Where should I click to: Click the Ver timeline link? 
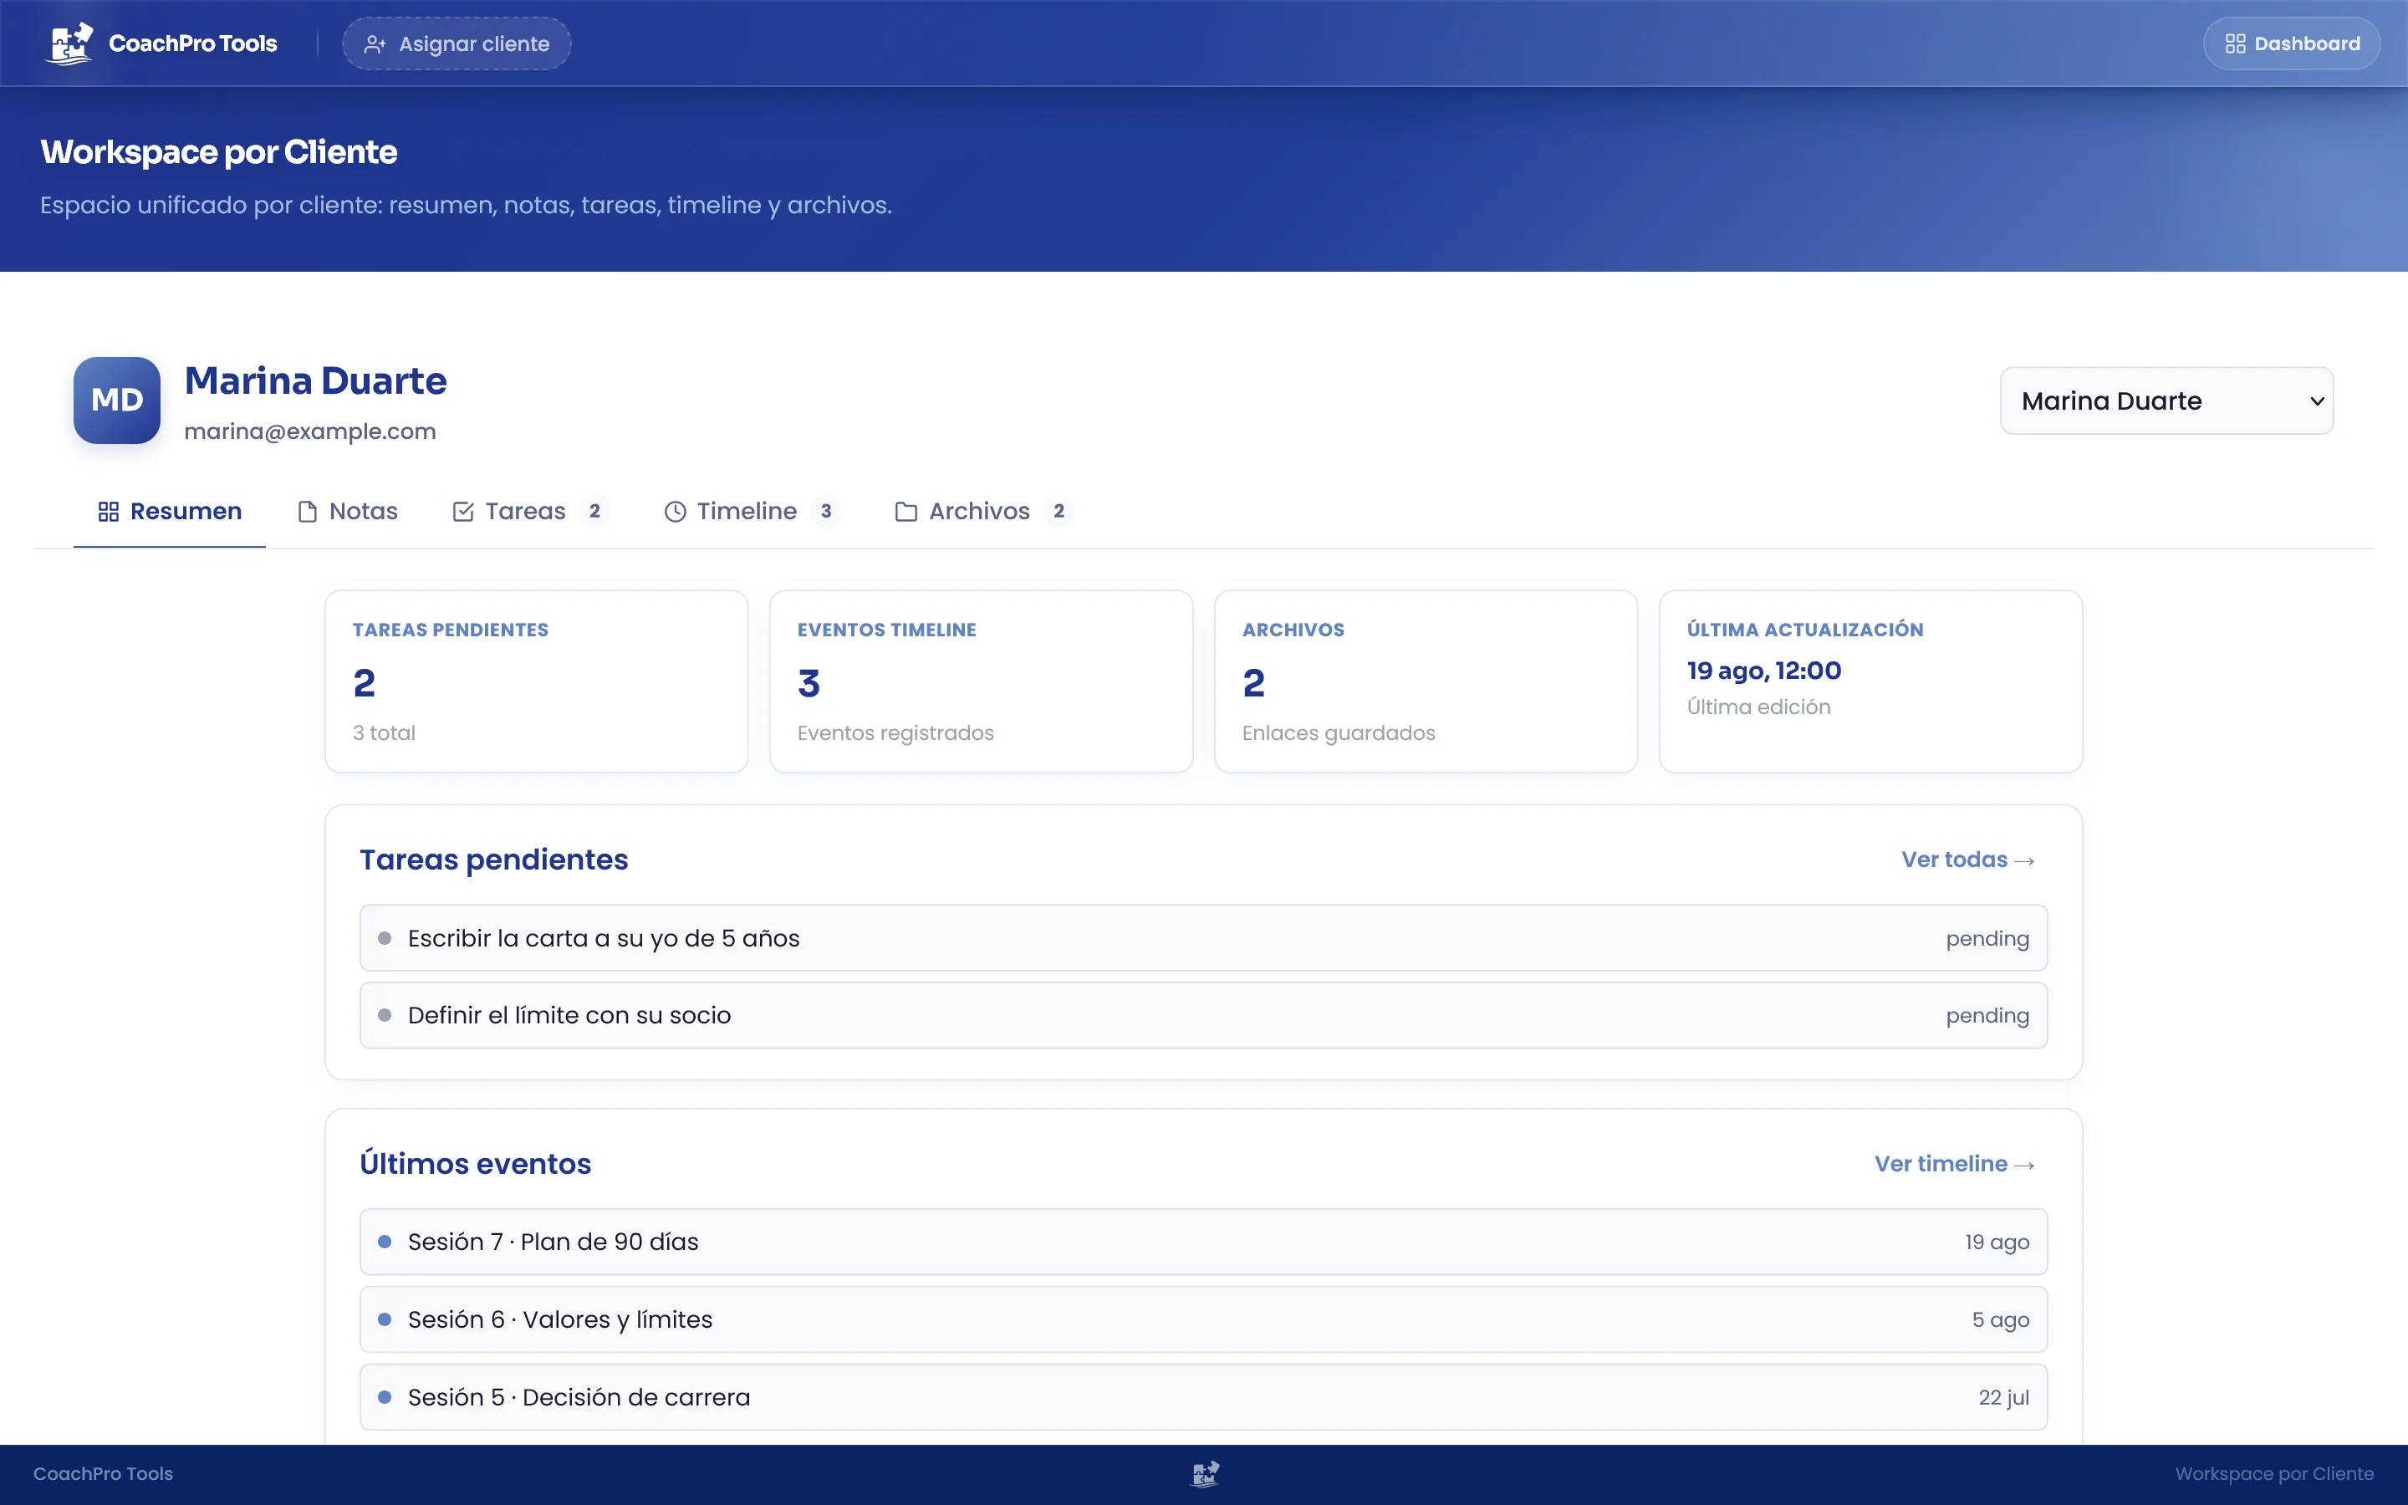coord(1954,1164)
